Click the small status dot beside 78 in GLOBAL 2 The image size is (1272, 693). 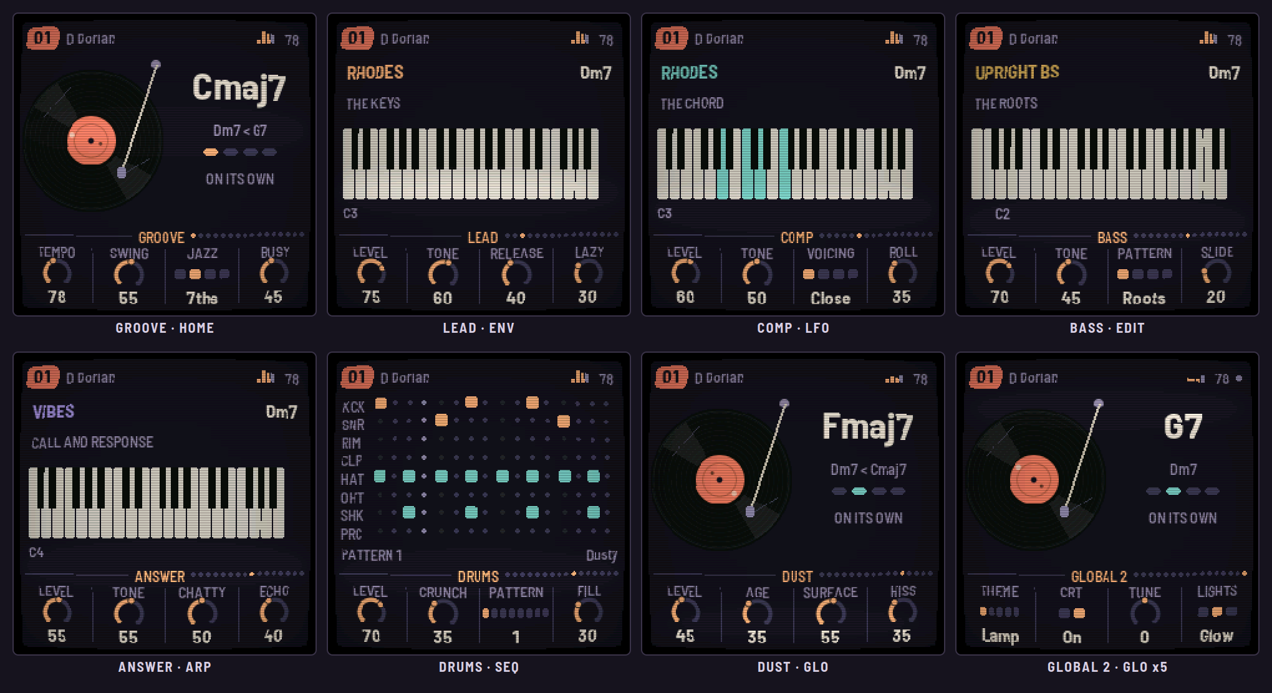1238,378
